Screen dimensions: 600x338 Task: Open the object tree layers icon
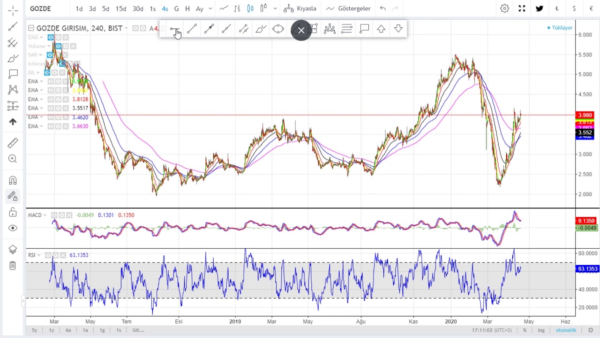click(x=13, y=250)
